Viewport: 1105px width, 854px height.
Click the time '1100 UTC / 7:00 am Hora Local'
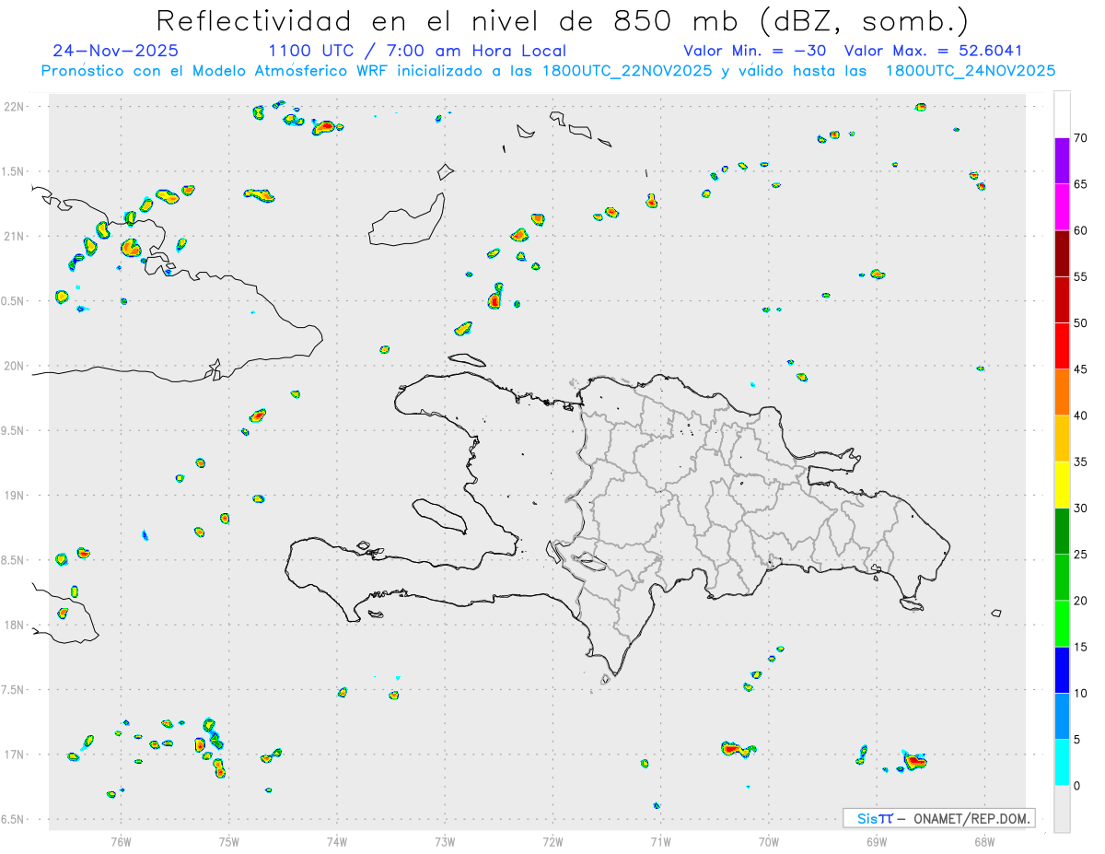coord(417,51)
